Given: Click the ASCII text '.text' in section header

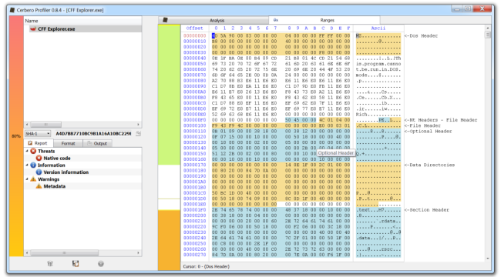Looking at the screenshot, I should (363, 210).
